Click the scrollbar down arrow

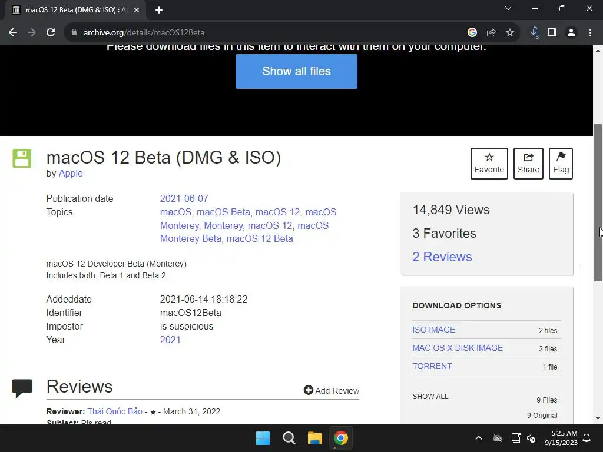[x=598, y=418]
